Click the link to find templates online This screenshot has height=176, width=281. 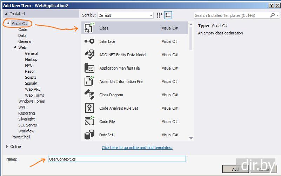pyautogui.click(x=137, y=148)
